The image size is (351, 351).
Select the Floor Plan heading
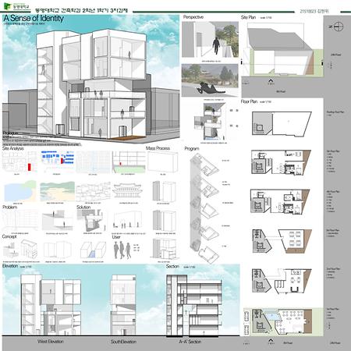pyautogui.click(x=249, y=101)
